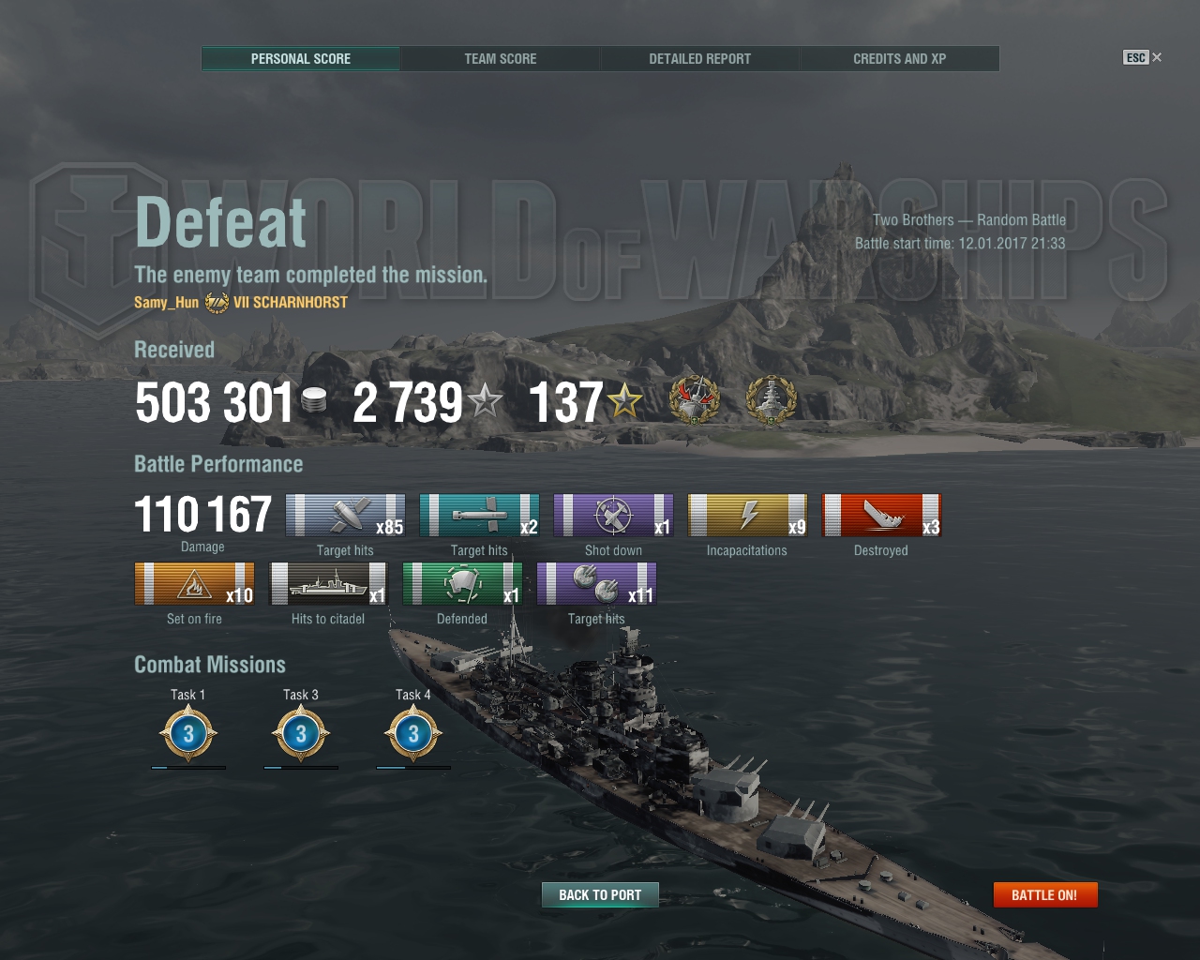This screenshot has height=960, width=1200.
Task: Select the Shot down aircraft ribbon
Action: 613,516
